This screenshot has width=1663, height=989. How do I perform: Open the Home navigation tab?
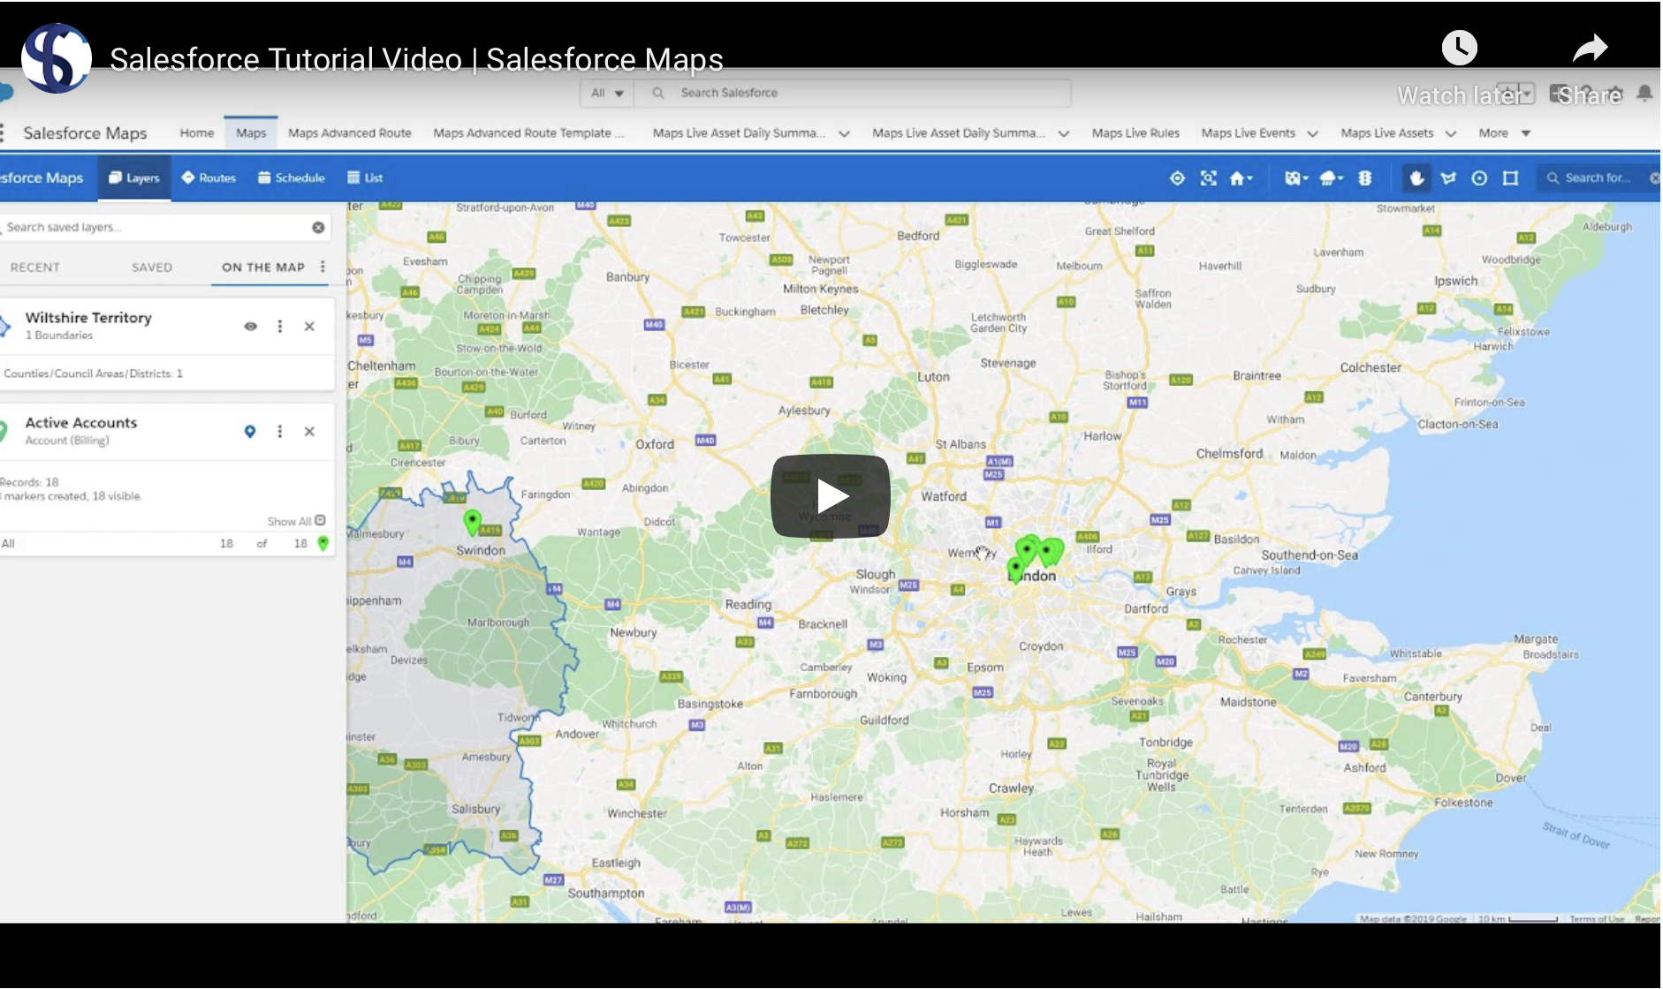pyautogui.click(x=197, y=133)
